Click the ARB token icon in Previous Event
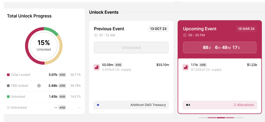Viewport: 265px width, 122px height. 96,67
